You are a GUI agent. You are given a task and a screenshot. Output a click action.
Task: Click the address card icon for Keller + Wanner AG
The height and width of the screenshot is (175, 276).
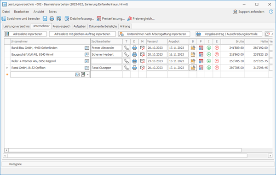tap(87, 61)
